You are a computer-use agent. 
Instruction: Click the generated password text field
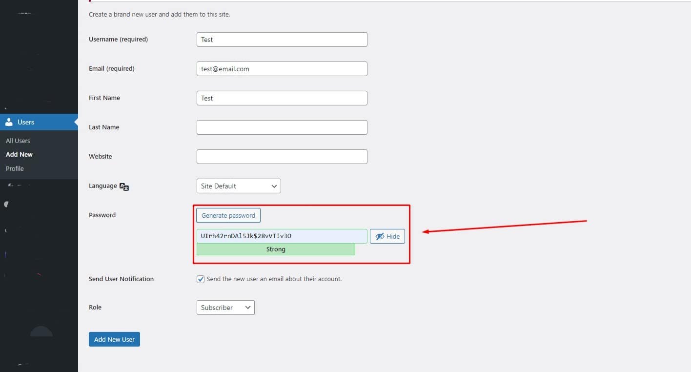click(x=282, y=236)
